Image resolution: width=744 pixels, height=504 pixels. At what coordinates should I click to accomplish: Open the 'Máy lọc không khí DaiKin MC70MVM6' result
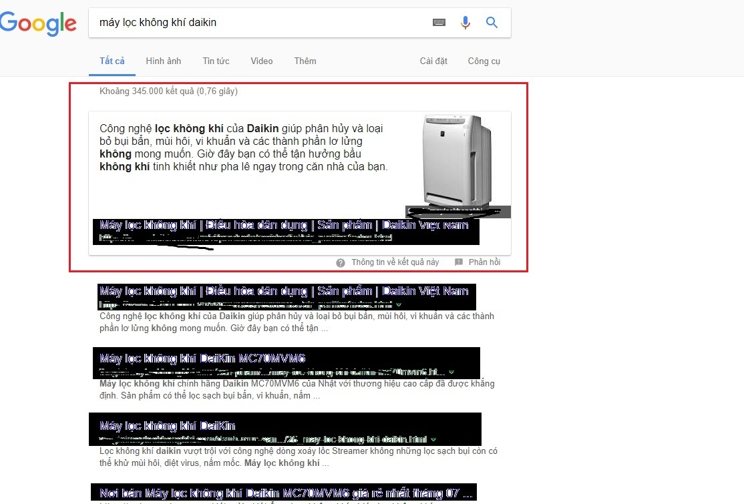coord(202,358)
